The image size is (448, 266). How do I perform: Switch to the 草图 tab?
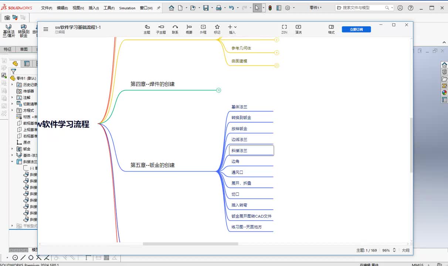point(24,49)
